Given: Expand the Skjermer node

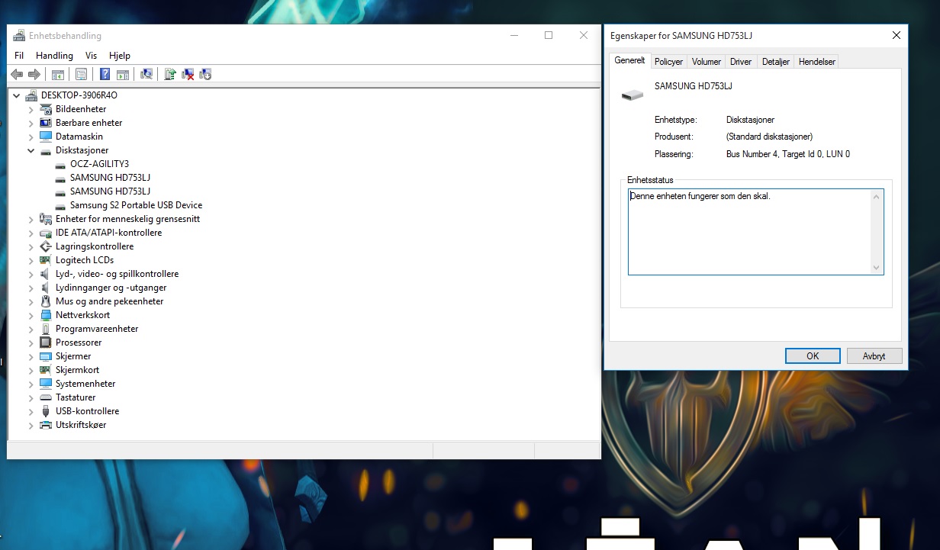Looking at the screenshot, I should pyautogui.click(x=31, y=356).
